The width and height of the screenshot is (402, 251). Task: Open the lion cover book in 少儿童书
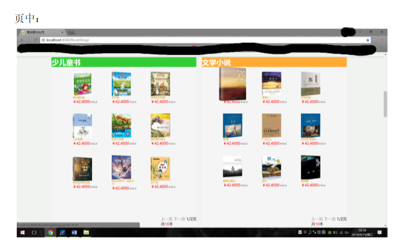(x=82, y=167)
